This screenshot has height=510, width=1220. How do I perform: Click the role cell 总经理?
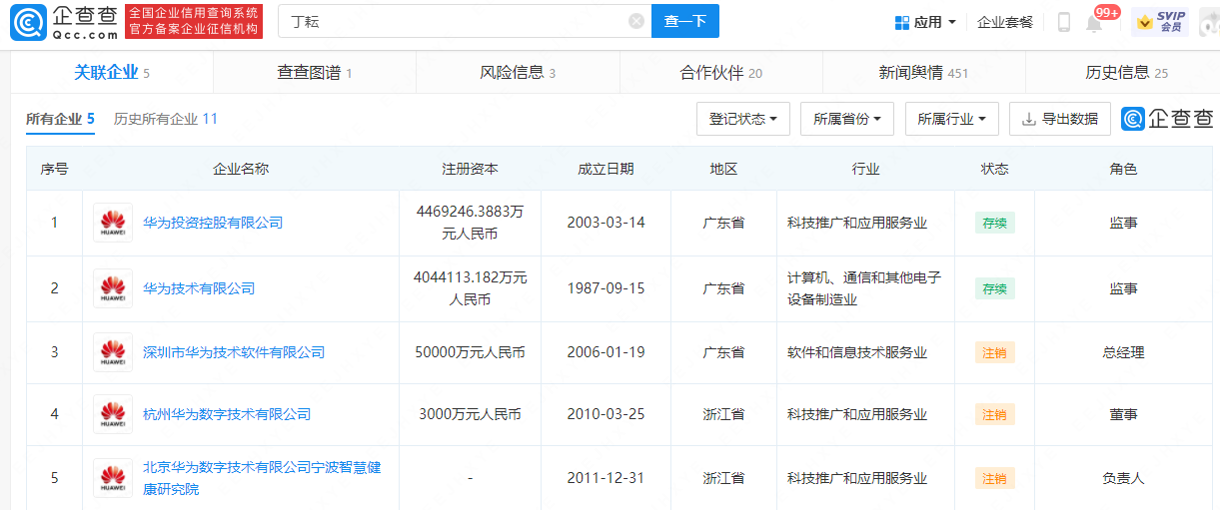pyautogui.click(x=1123, y=352)
